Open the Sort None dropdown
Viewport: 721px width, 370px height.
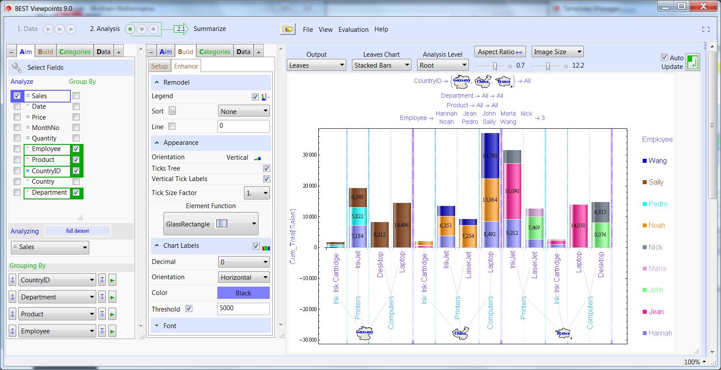point(244,111)
